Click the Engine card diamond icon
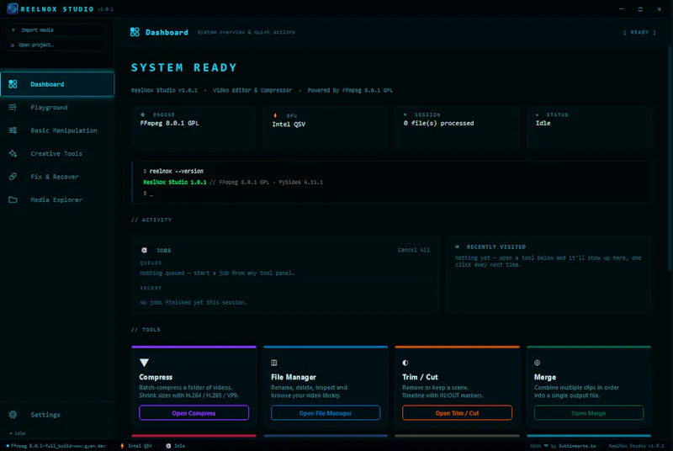This screenshot has width=673, height=451. click(x=143, y=114)
